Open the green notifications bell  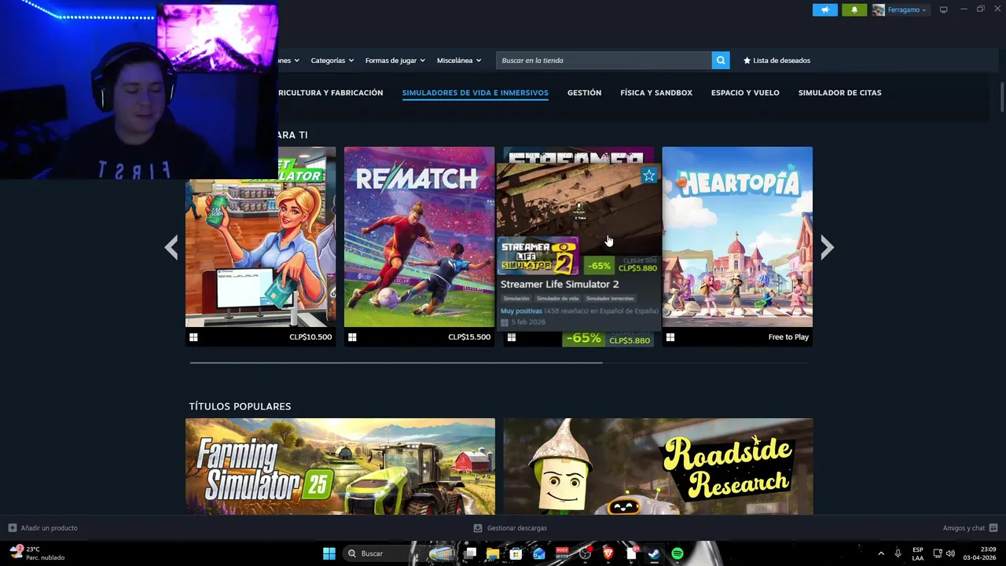click(x=854, y=9)
